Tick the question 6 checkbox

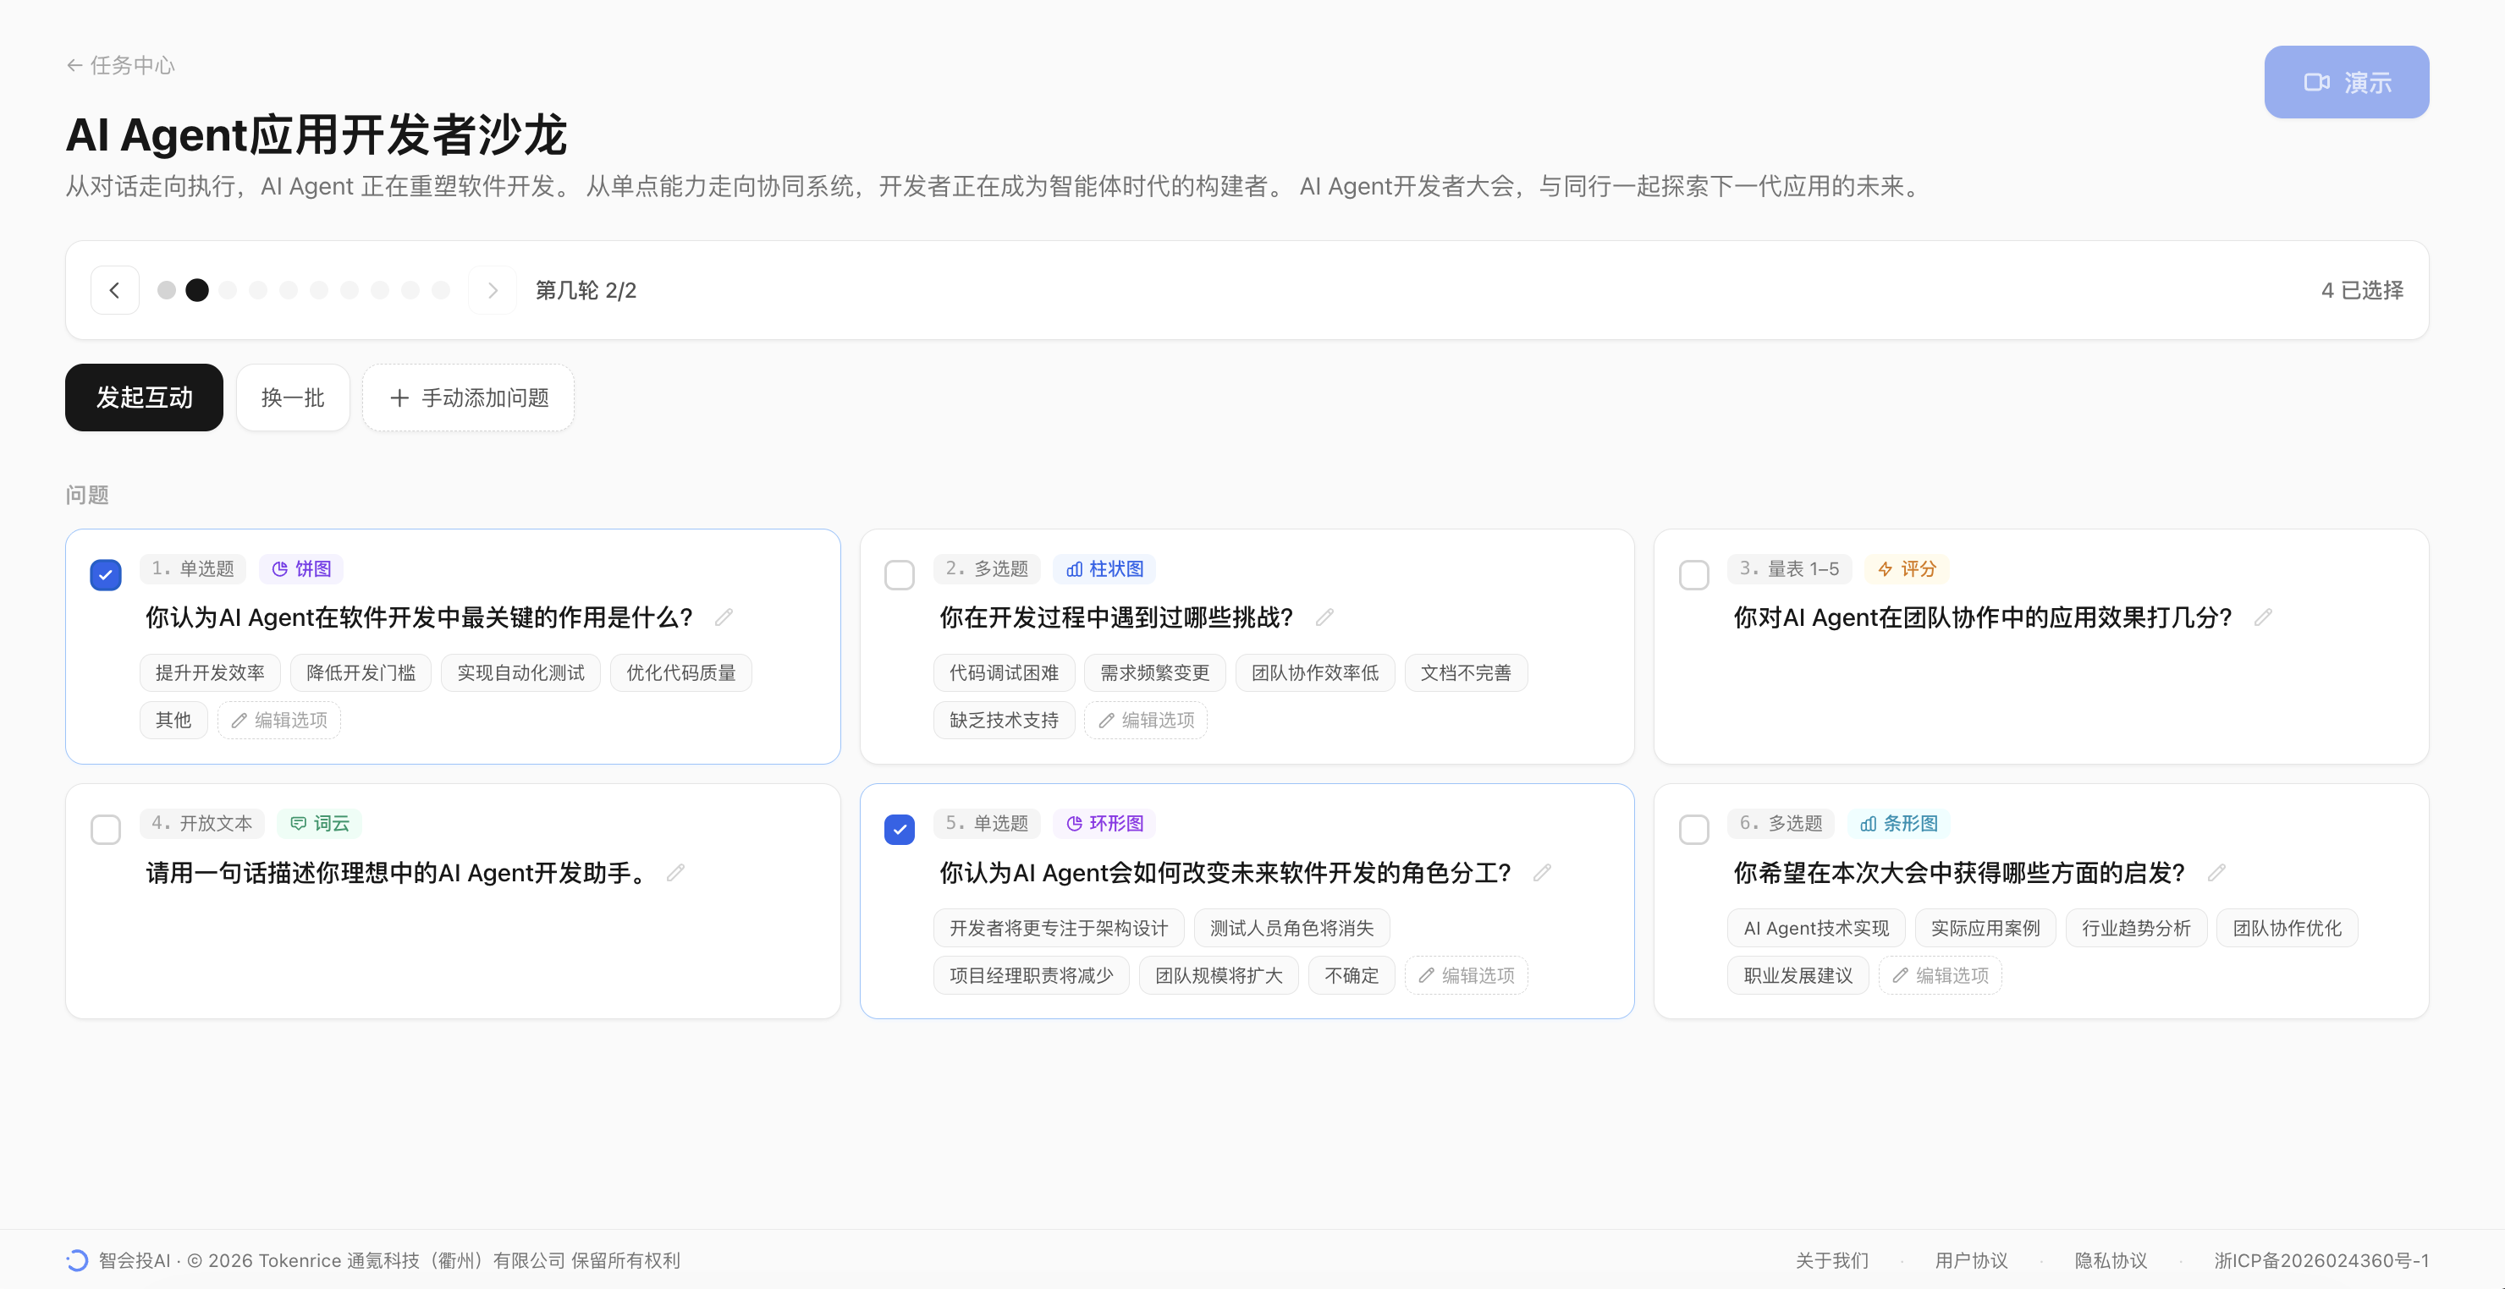[x=1694, y=831]
